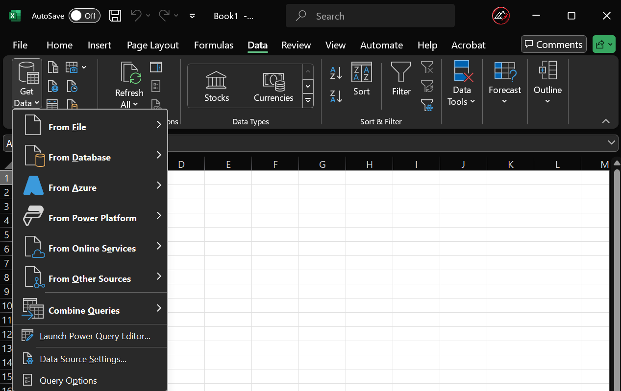Viewport: 621px width, 391px height.
Task: Choose Launch Power Query Editor
Action: coord(90,336)
